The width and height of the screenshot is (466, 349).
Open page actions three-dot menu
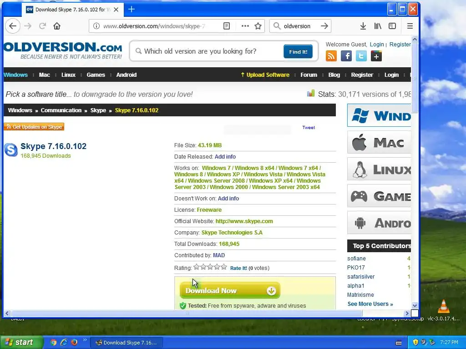pyautogui.click(x=245, y=26)
